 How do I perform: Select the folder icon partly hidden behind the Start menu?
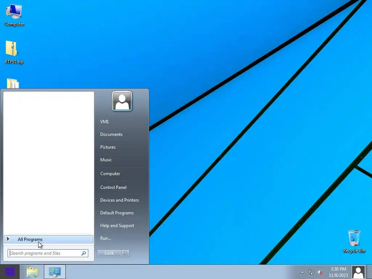(x=13, y=84)
